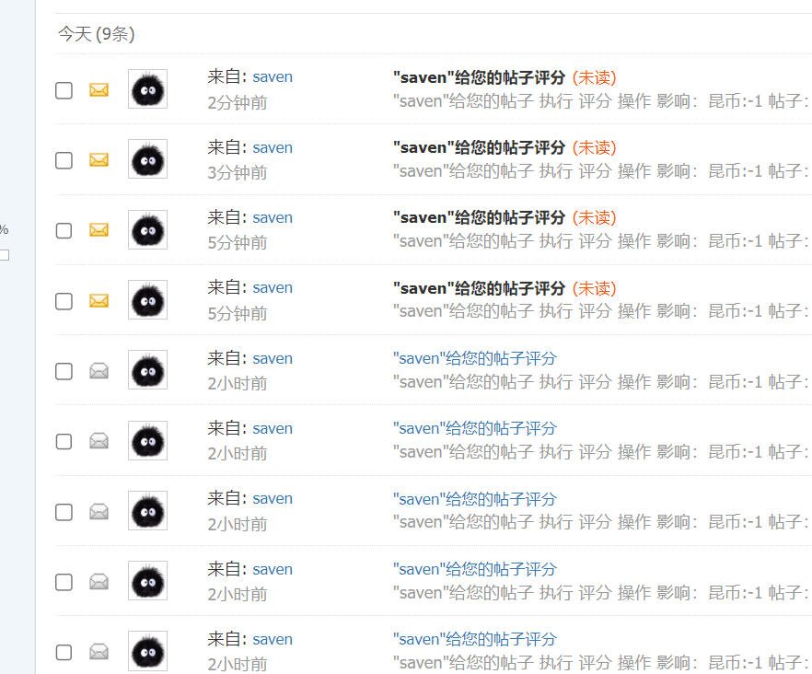This screenshot has height=674, width=812.
Task: Click the (未读) label in 3分钟前 message
Action: 595,147
